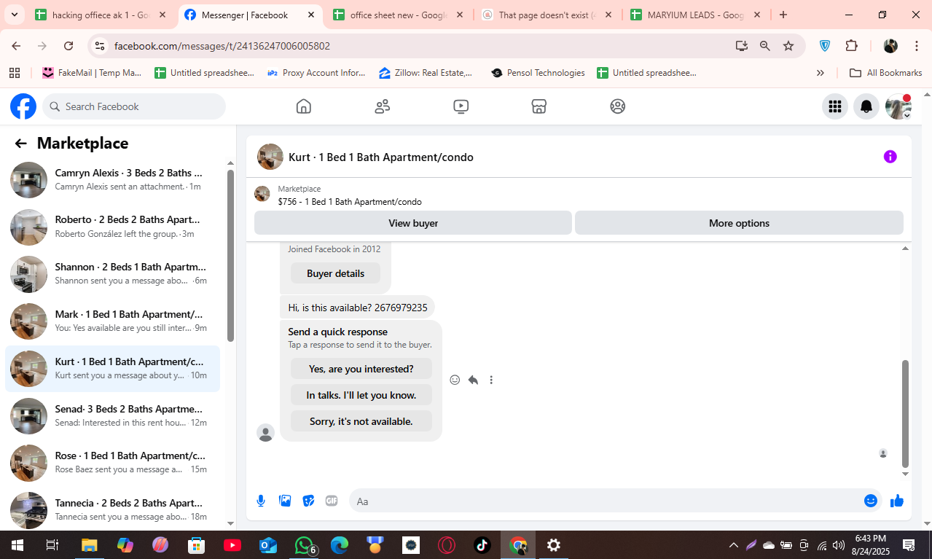Open Buyer details

(335, 273)
